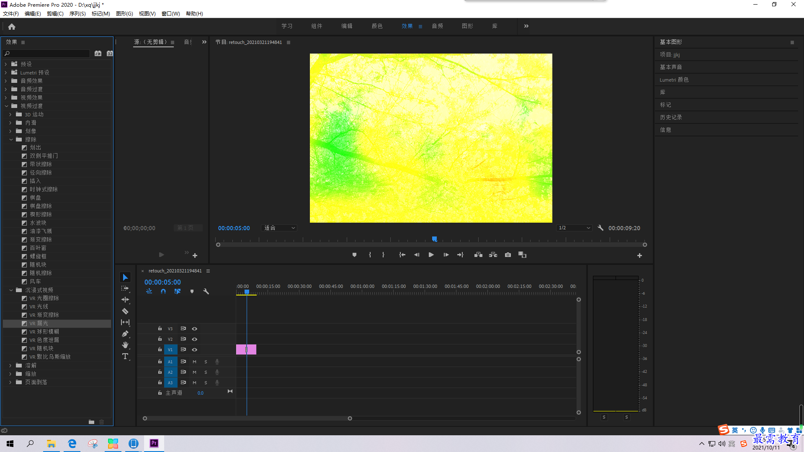Go to In point
This screenshot has height=452, width=804.
402,255
